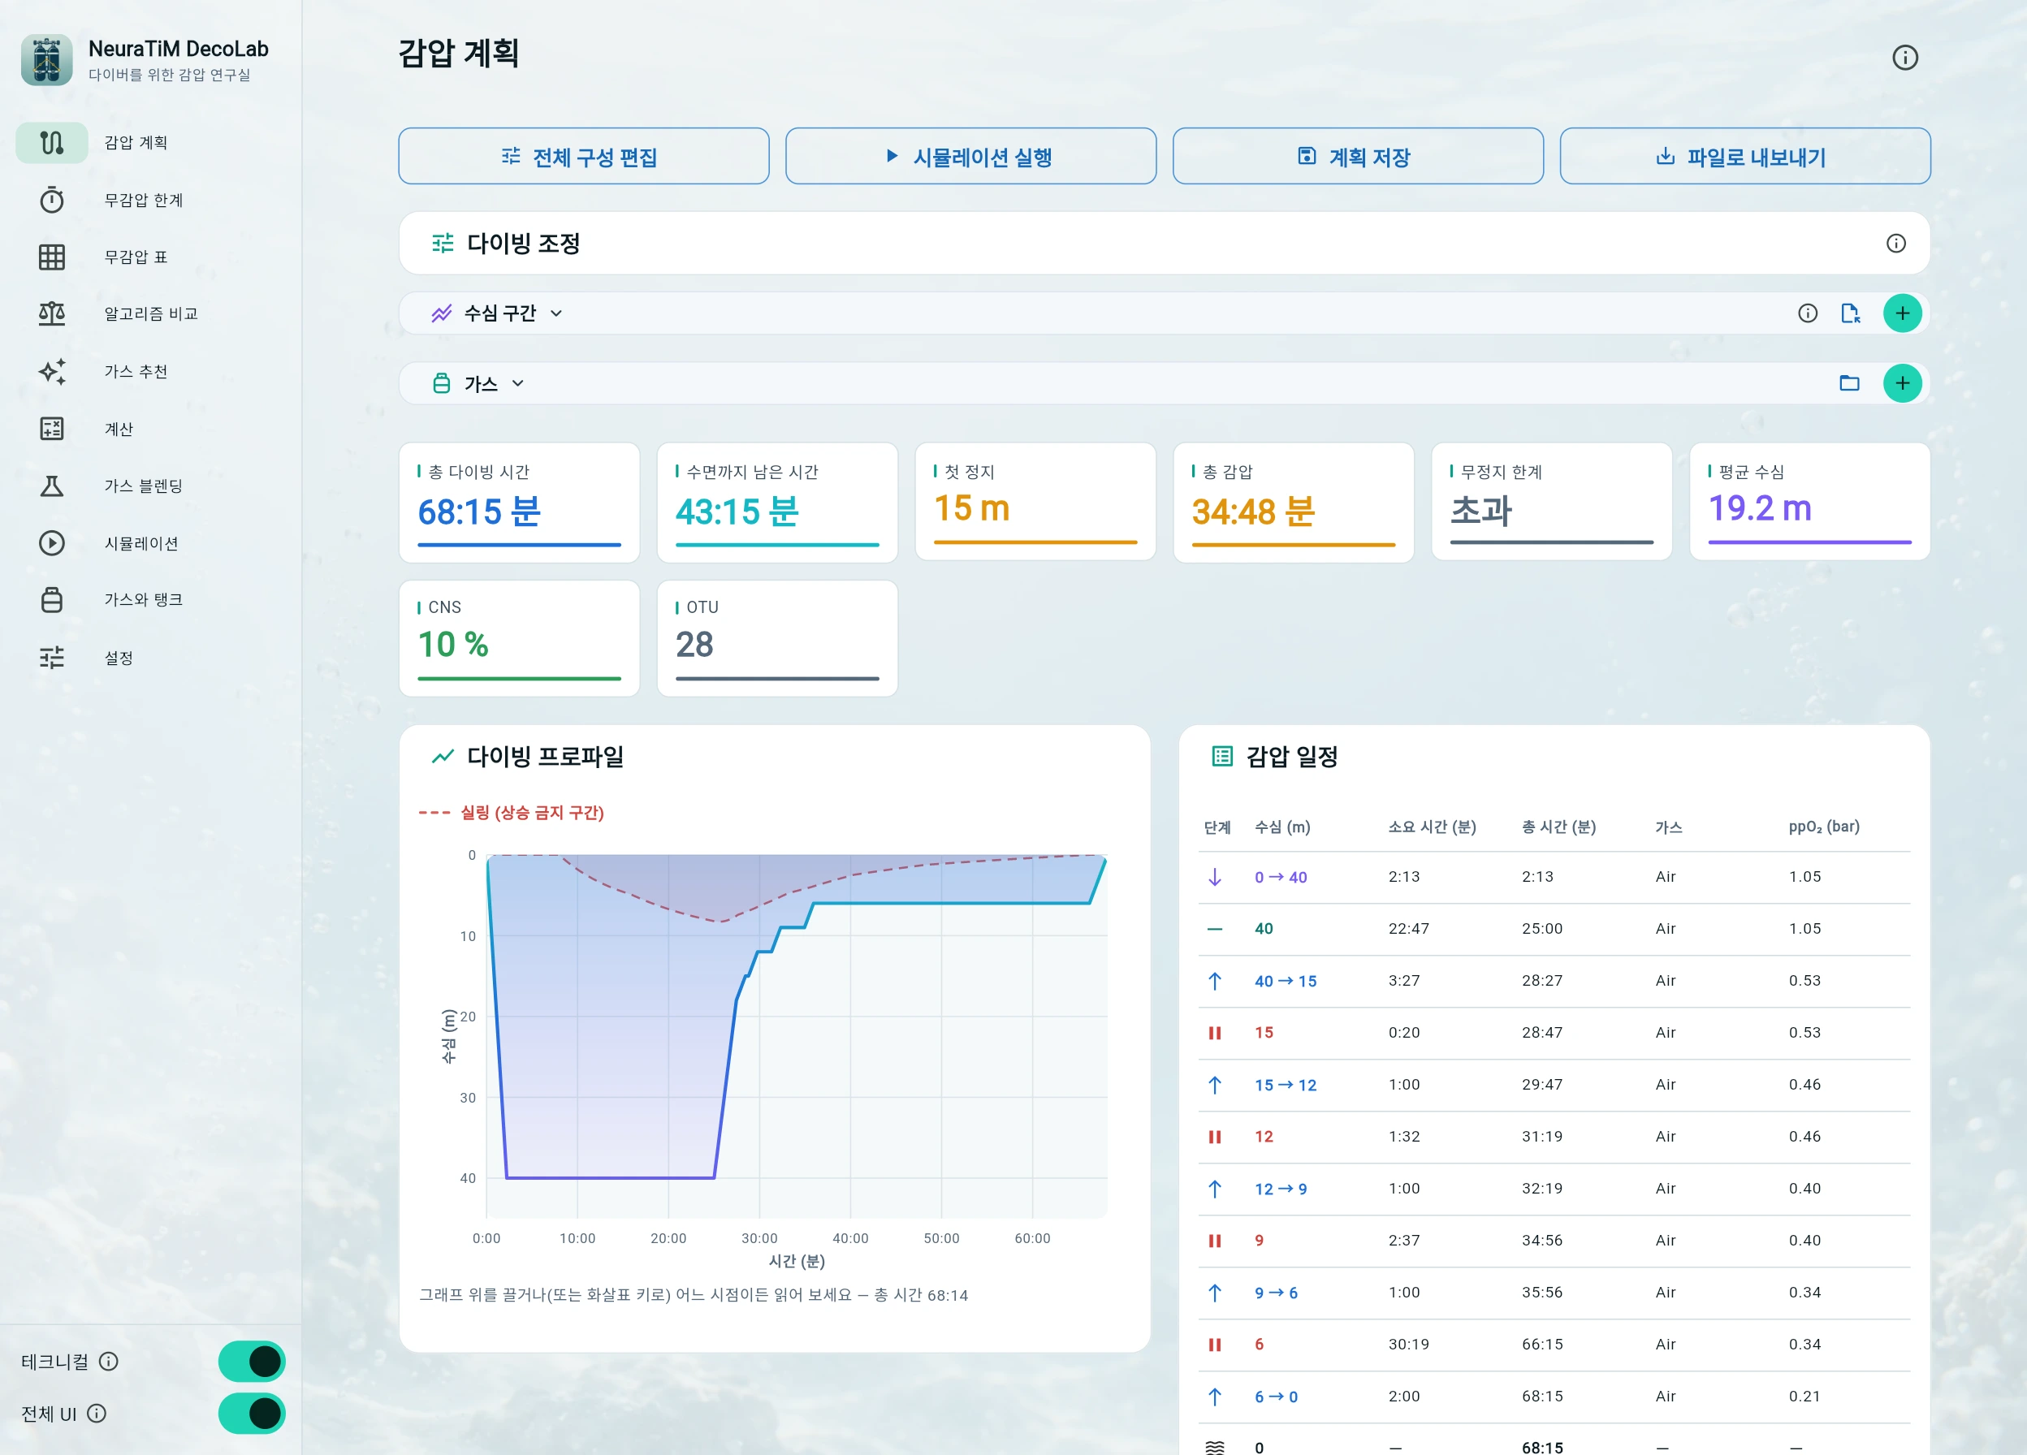Click info icon next to 테크니컬

tap(109, 1361)
